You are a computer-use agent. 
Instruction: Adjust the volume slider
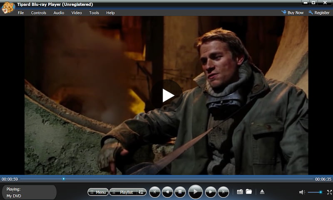pyautogui.click(x=315, y=192)
